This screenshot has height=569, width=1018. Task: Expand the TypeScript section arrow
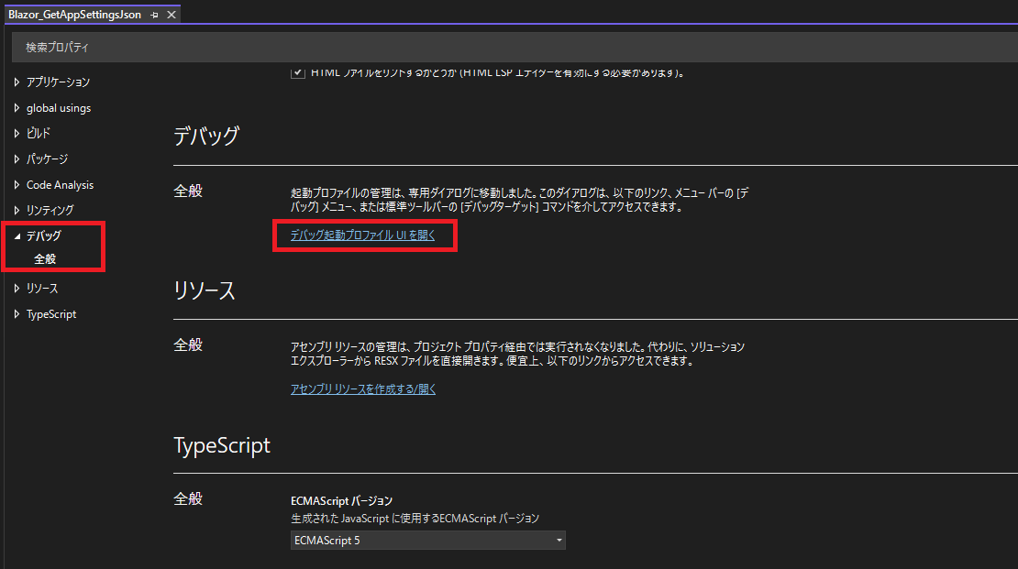17,314
